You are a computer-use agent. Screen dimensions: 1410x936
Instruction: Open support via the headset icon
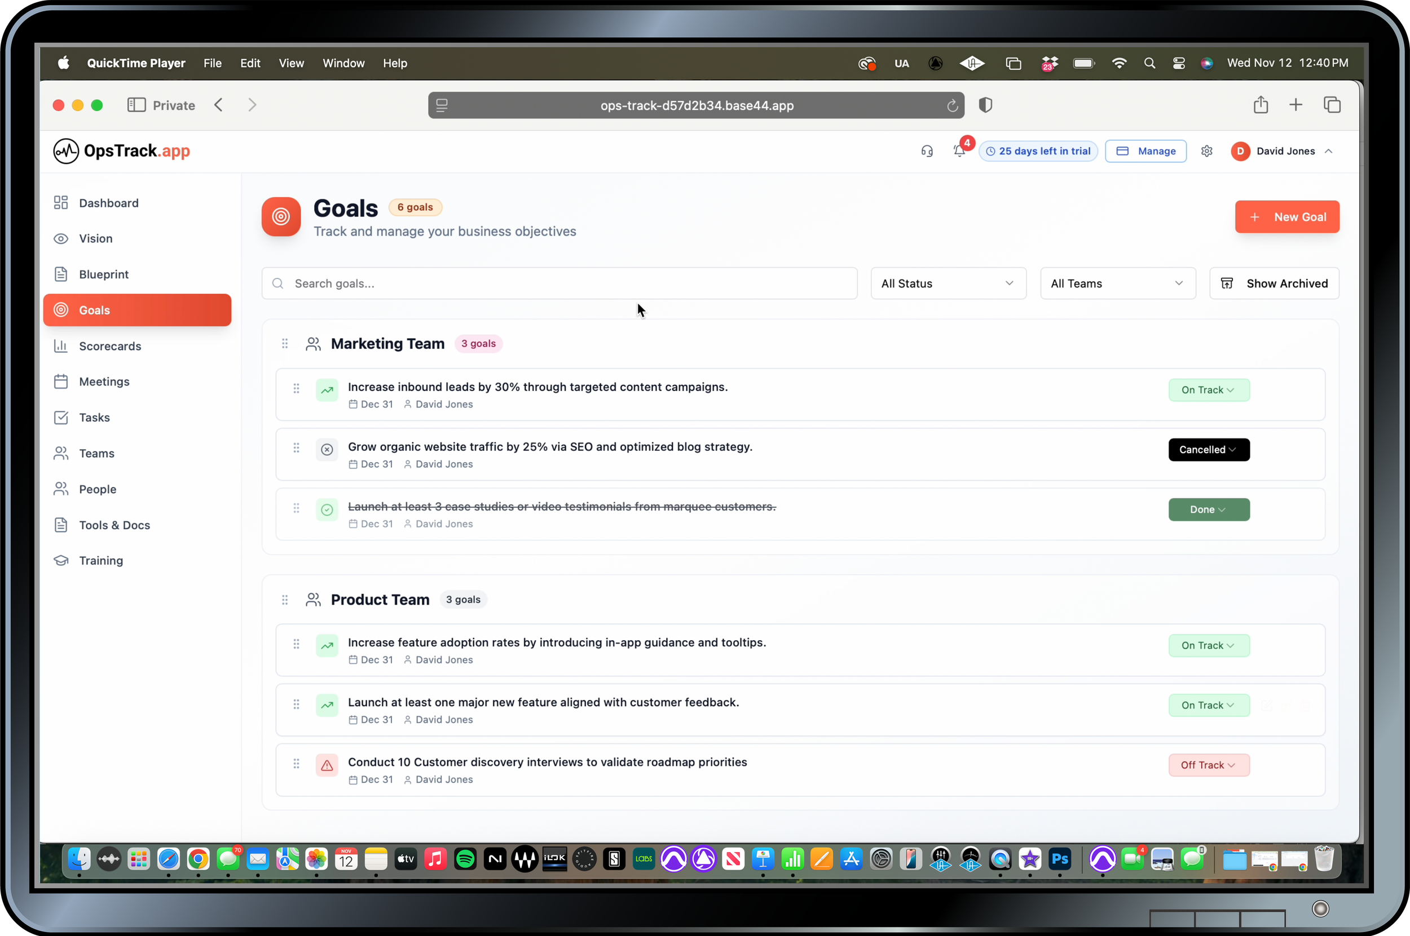click(927, 151)
